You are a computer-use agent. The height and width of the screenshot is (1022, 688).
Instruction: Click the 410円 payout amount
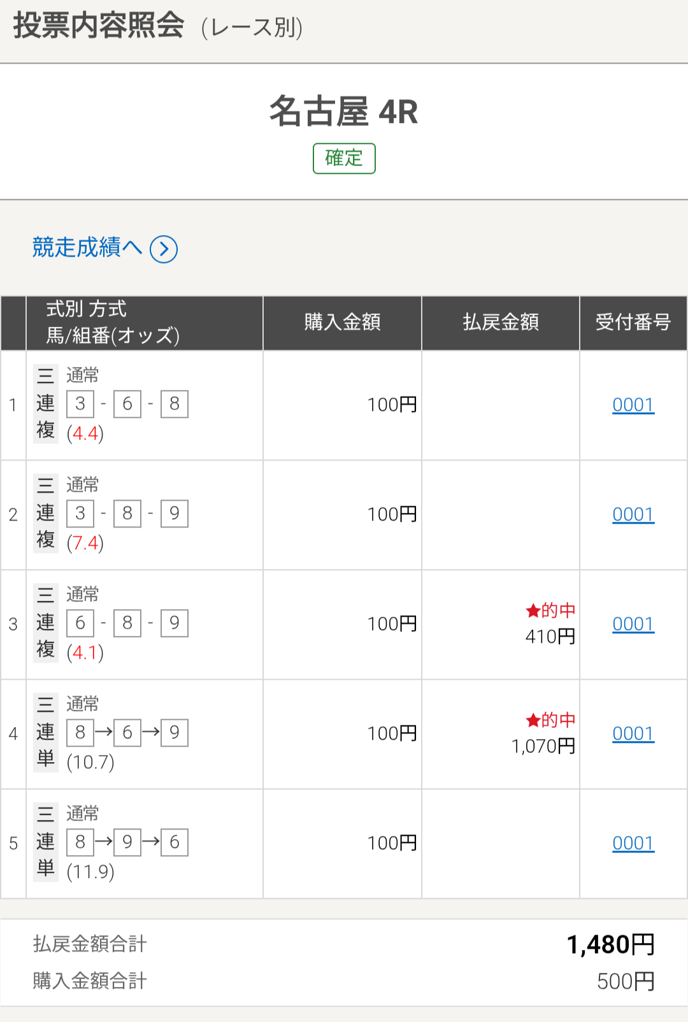[550, 637]
